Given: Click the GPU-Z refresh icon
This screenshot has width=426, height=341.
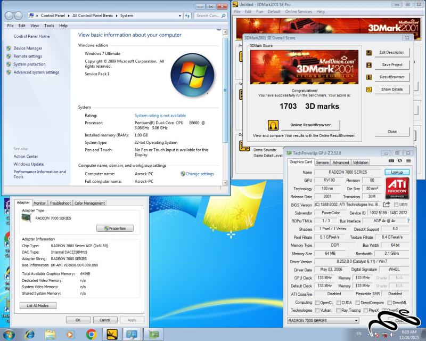Looking at the screenshot, I should coord(399,160).
